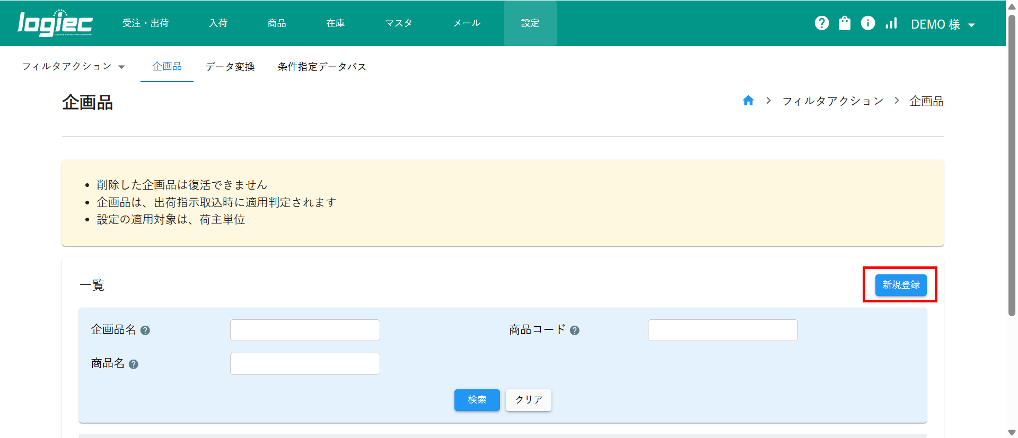1018x438 pixels.
Task: Click help icon next to 企画品名
Action: click(x=145, y=330)
